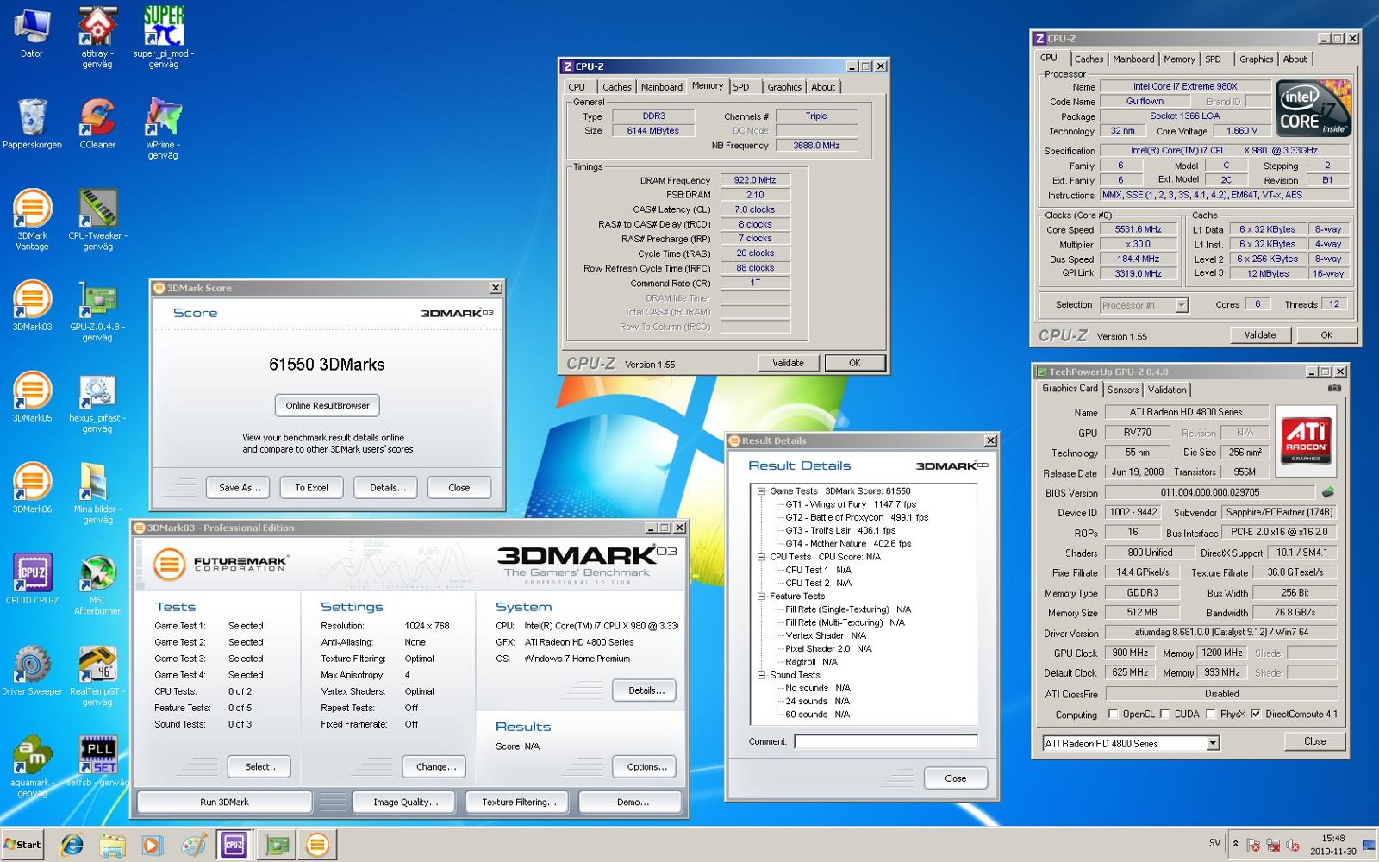Select the GT1 - Wings of Fury result row
Viewport: 1379px width, 862px height.
point(851,504)
